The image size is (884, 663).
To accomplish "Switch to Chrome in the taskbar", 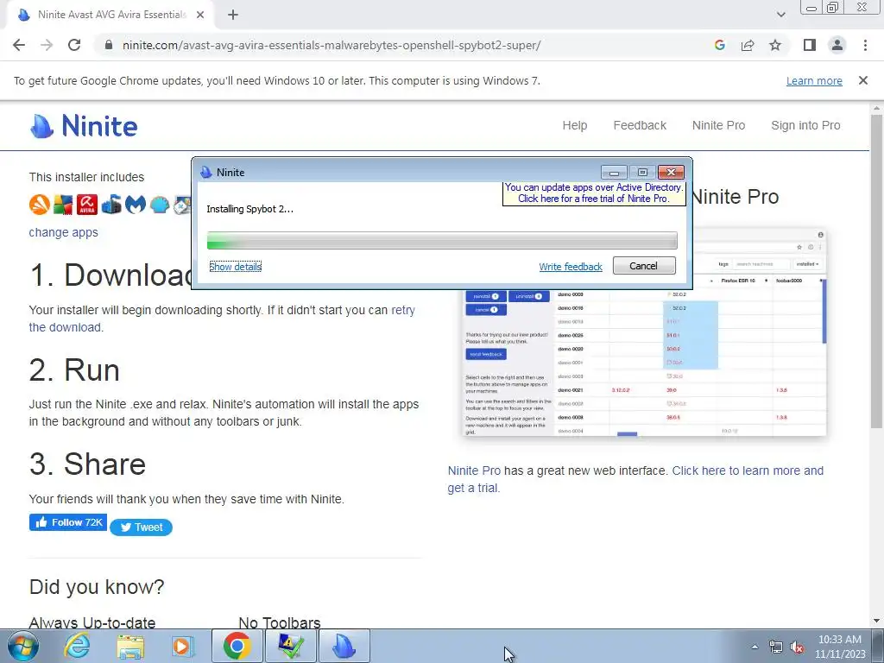I will pyautogui.click(x=237, y=646).
